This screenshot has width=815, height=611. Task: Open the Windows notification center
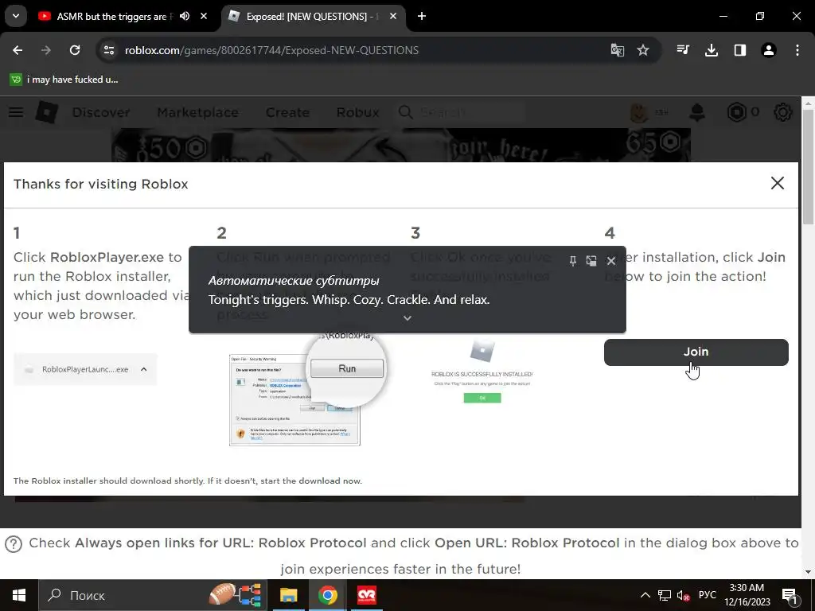click(790, 595)
